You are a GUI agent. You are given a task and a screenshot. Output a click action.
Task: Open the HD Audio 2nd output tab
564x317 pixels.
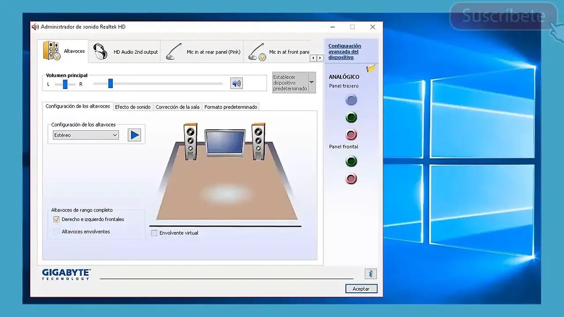tap(125, 52)
